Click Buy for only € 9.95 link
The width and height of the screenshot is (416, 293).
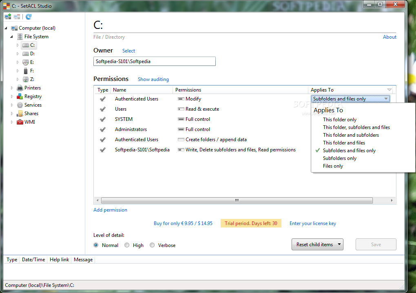coord(183,223)
